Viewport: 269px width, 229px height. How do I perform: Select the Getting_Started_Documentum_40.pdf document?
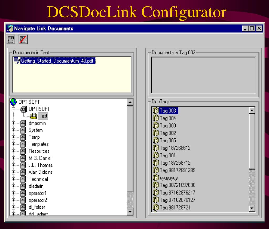tap(58, 61)
